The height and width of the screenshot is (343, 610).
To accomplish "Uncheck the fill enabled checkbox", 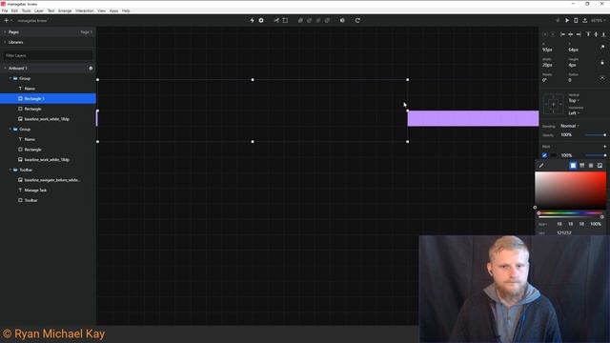I will tap(544, 155).
